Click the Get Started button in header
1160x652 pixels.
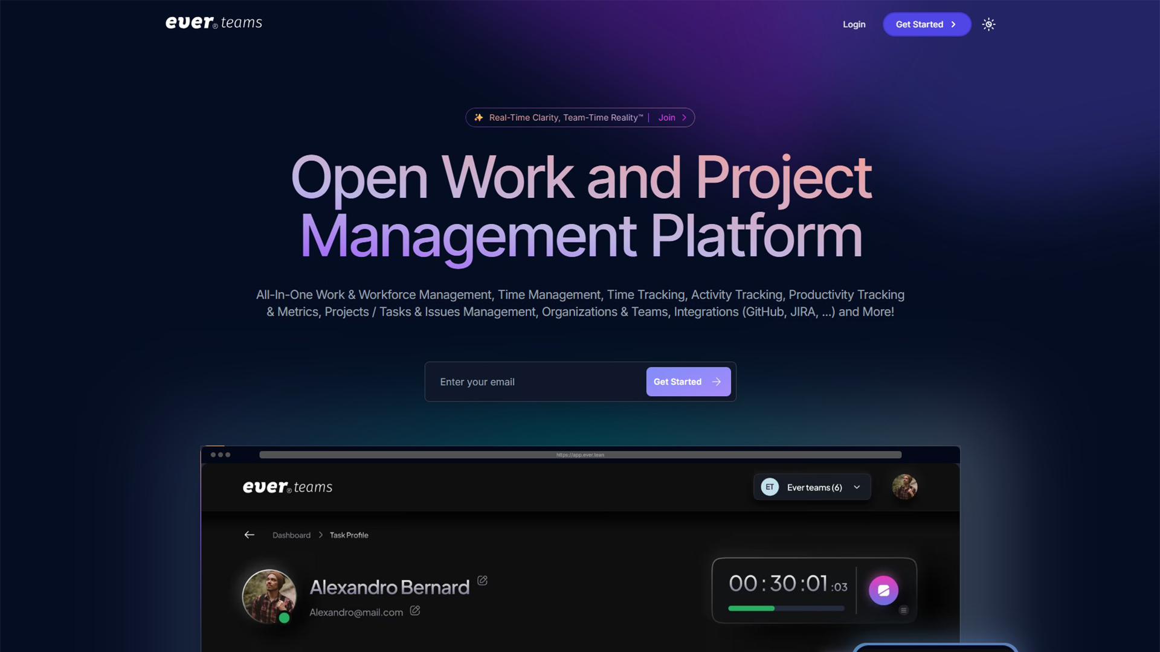coord(927,24)
